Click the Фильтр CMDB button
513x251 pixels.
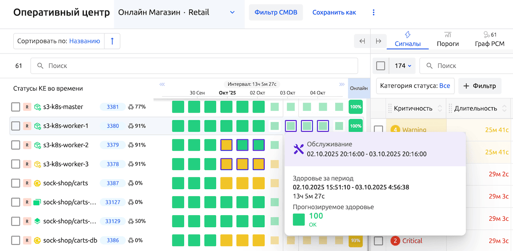[276, 12]
